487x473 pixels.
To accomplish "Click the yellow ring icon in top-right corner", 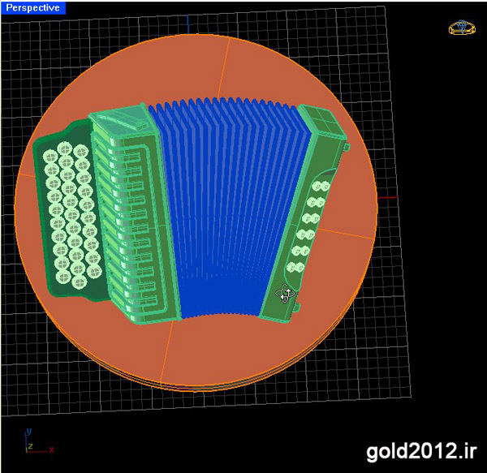I will [460, 28].
